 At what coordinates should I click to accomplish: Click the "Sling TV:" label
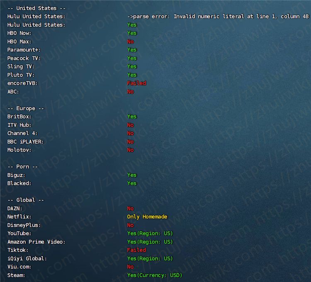pyautogui.click(x=21, y=66)
